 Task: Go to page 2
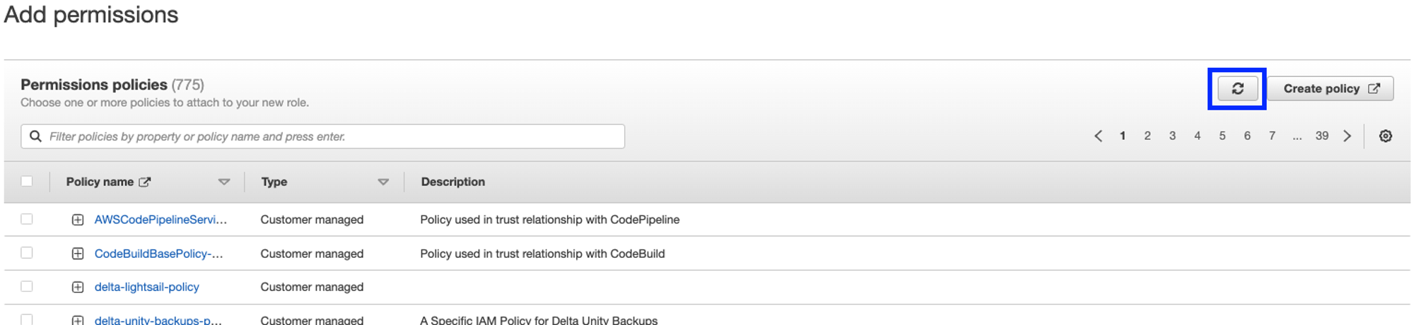click(x=1147, y=136)
